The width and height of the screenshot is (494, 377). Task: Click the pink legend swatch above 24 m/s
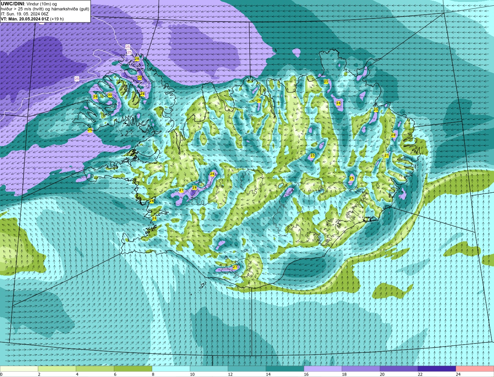[475, 369]
